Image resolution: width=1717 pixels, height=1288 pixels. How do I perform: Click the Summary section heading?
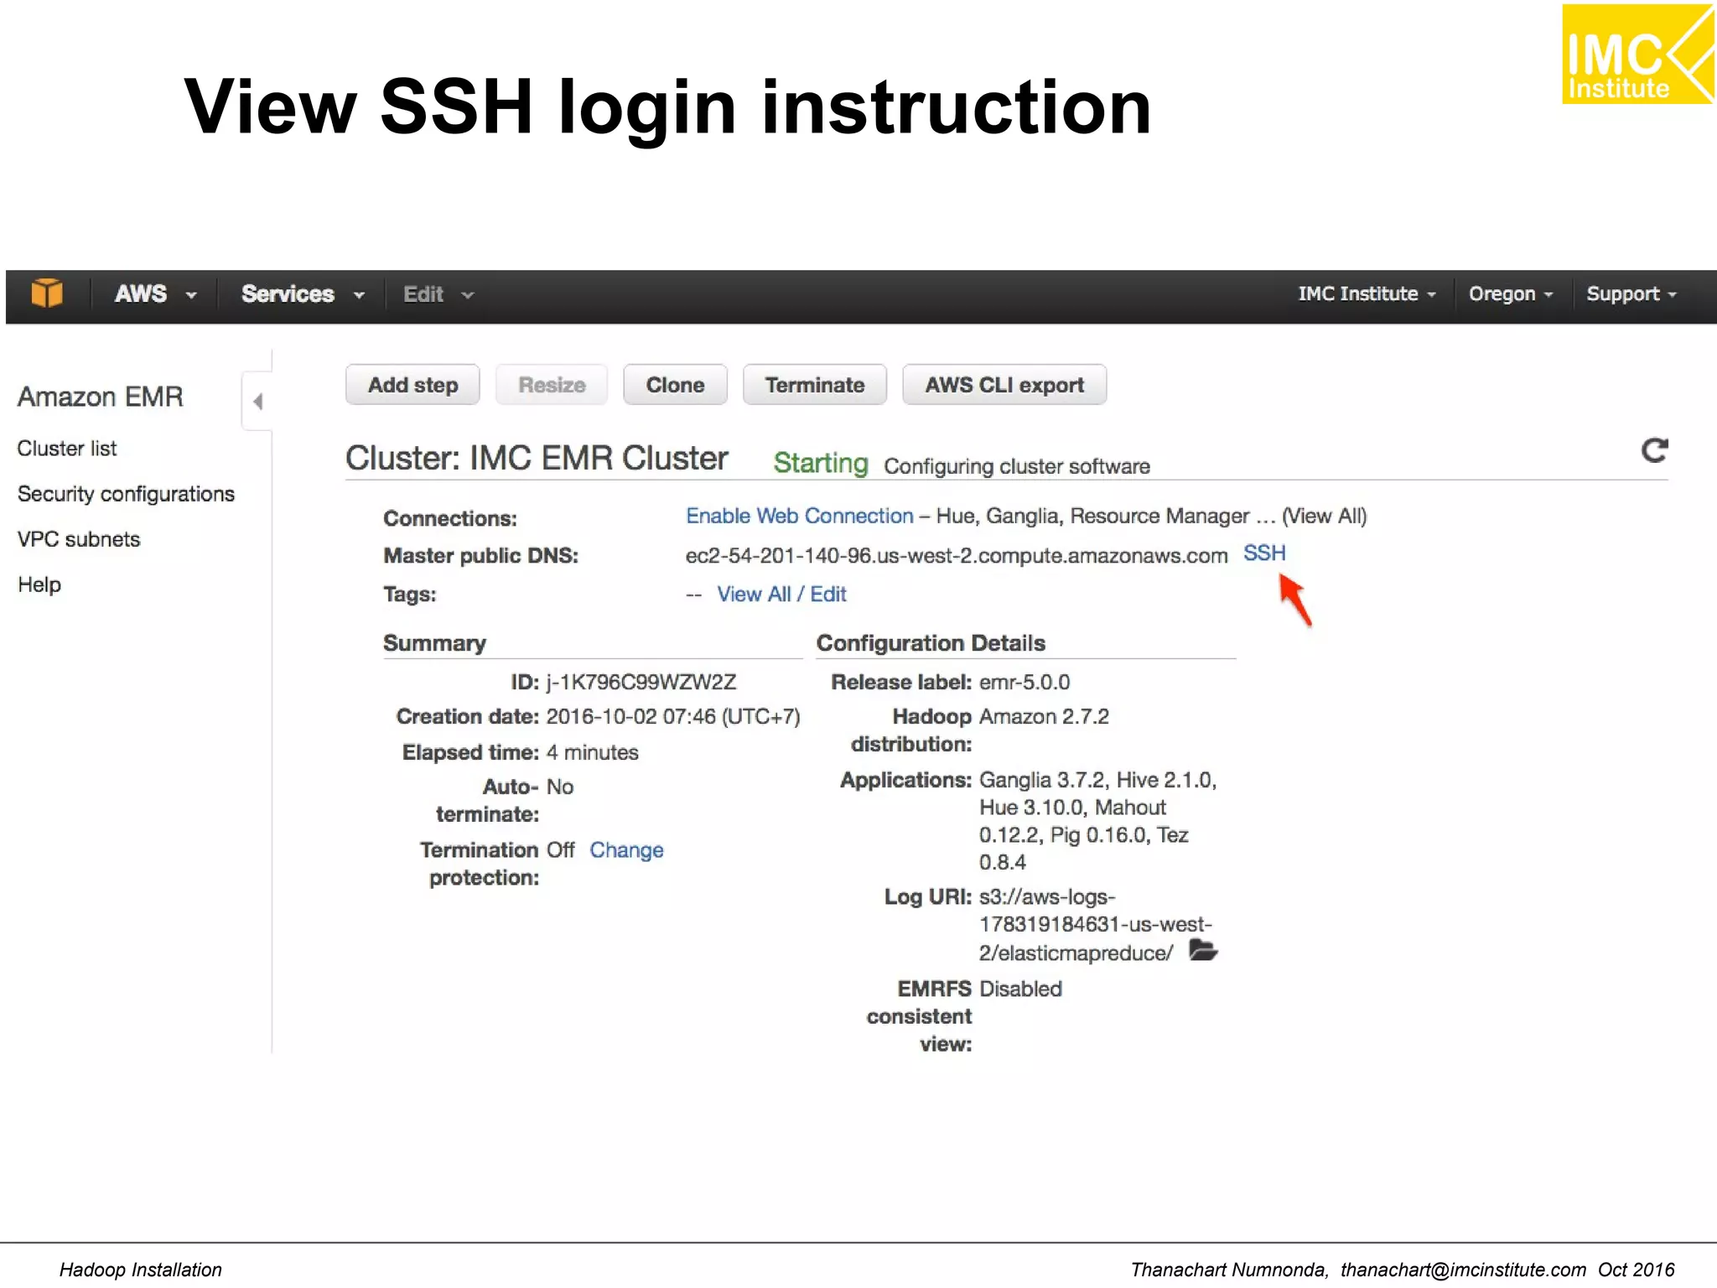tap(434, 643)
